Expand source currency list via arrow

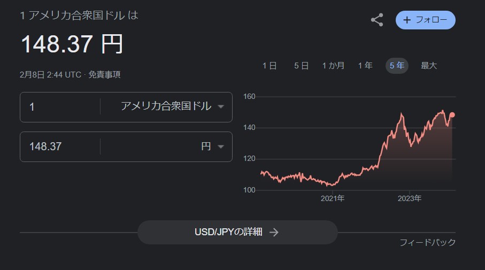pyautogui.click(x=220, y=107)
